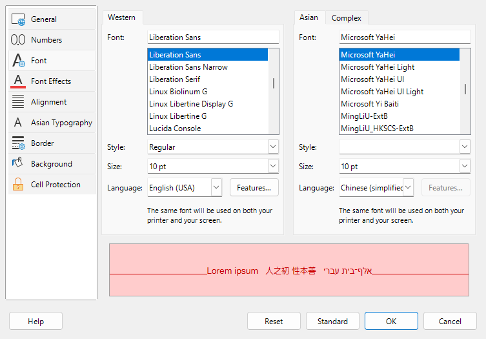Pick Microsoft Yi Baiti font

pyautogui.click(x=400, y=104)
